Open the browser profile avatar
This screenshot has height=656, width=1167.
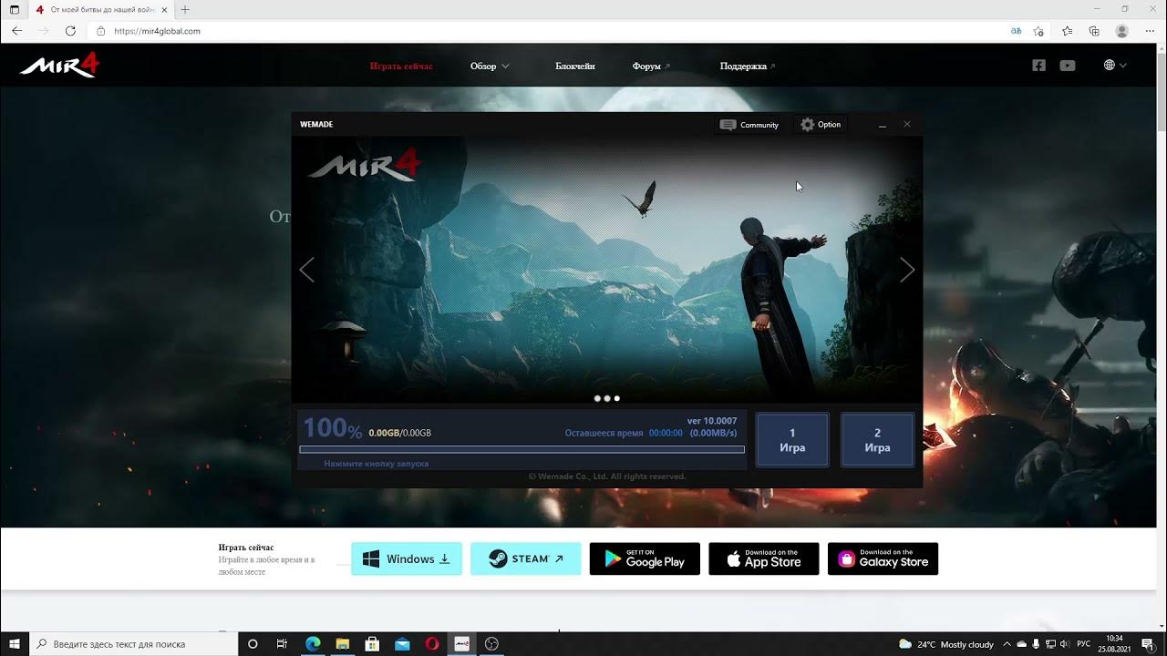click(1122, 31)
